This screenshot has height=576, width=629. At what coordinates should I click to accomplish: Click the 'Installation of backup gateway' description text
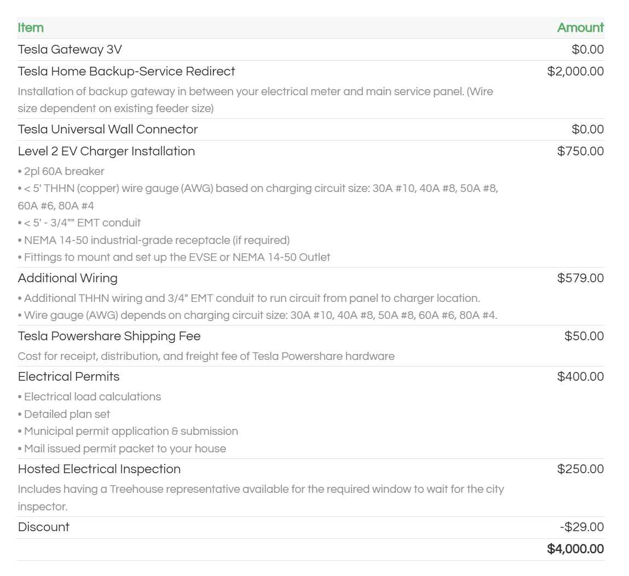coord(256,100)
